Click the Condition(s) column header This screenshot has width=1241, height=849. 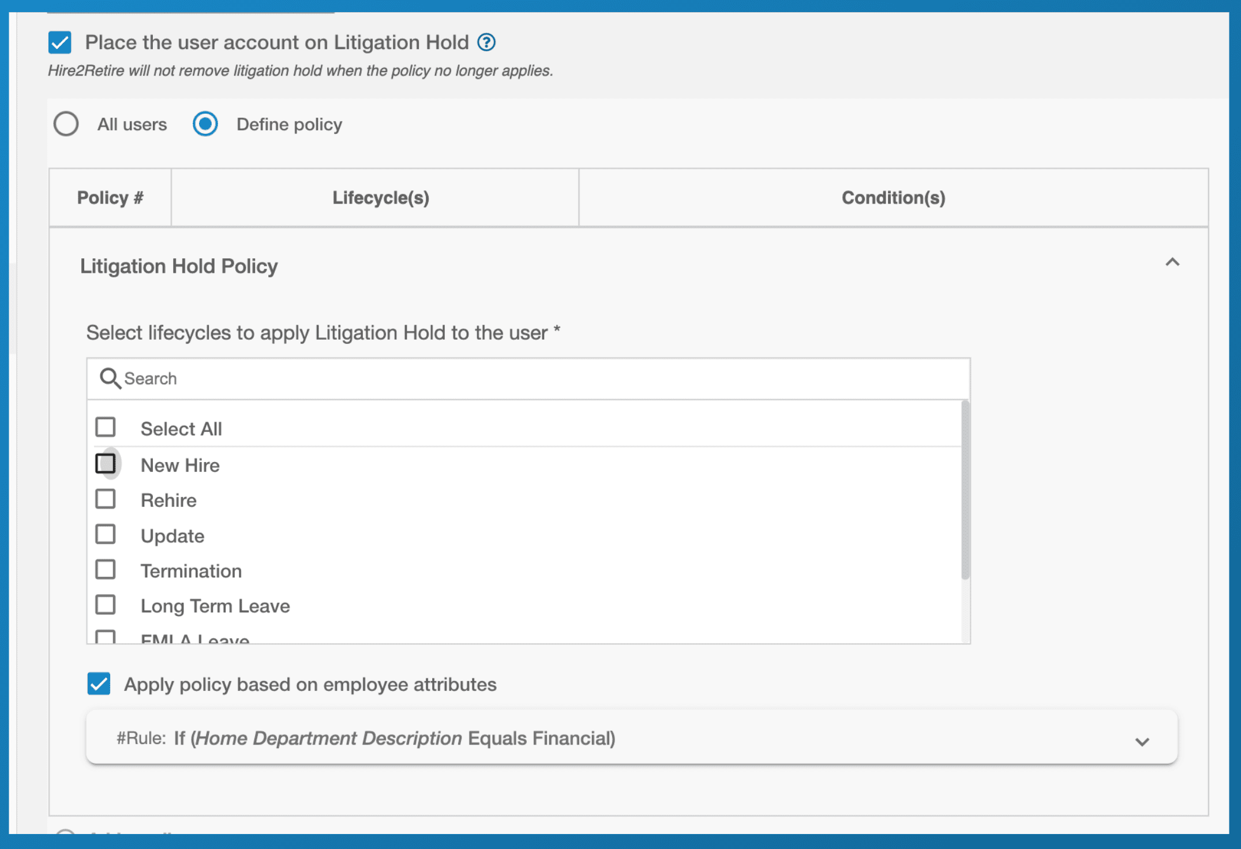coord(894,198)
